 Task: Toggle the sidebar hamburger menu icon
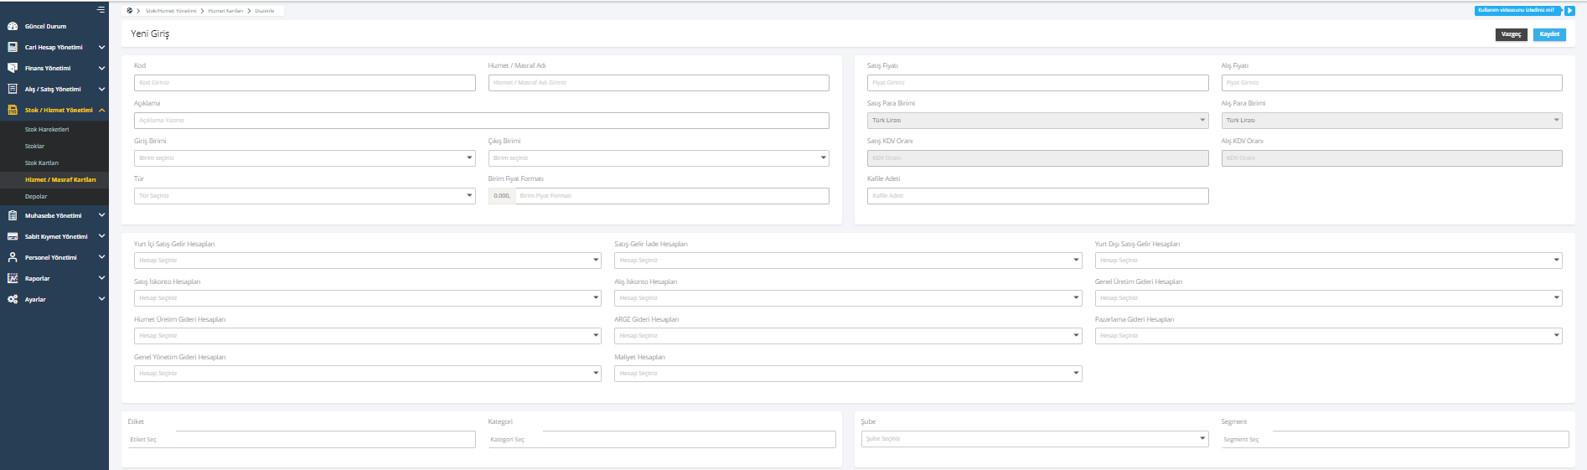tap(101, 10)
